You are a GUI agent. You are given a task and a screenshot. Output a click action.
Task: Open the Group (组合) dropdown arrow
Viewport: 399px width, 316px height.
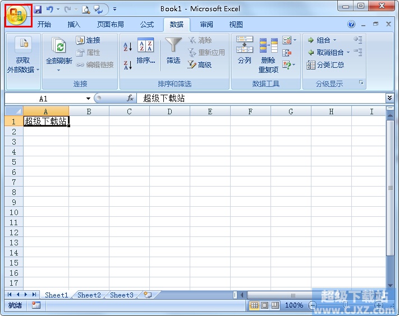[x=334, y=40]
